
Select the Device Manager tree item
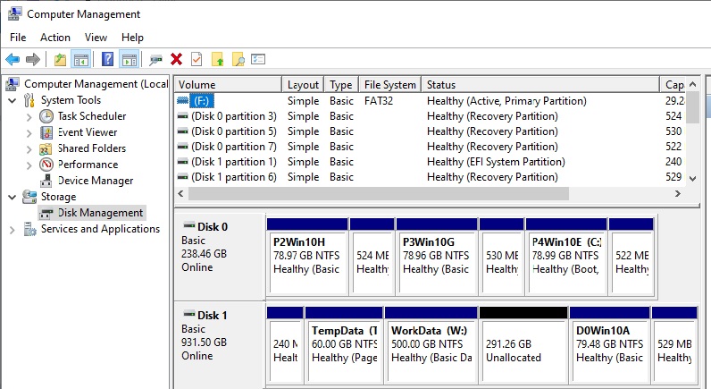pos(96,181)
